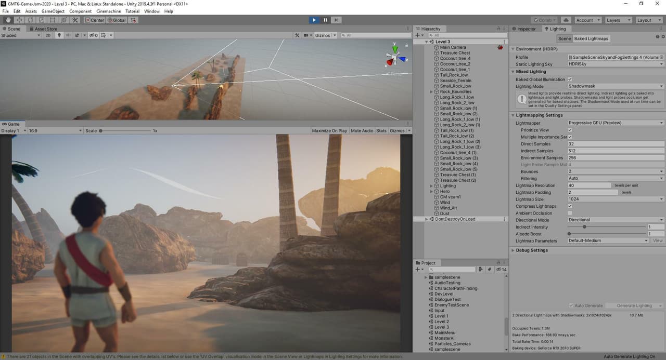
Task: Toggle hidden objects visibility in Scene view
Action: coord(93,35)
